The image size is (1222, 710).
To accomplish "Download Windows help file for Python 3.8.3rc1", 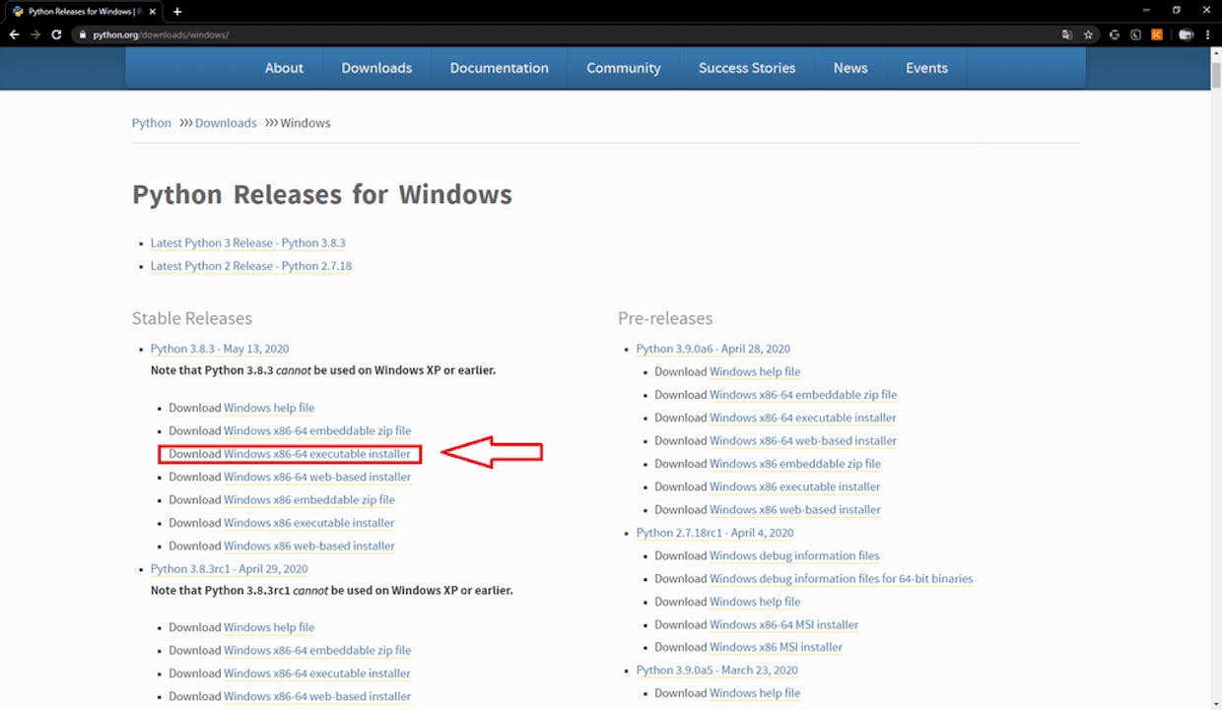I will click(269, 627).
